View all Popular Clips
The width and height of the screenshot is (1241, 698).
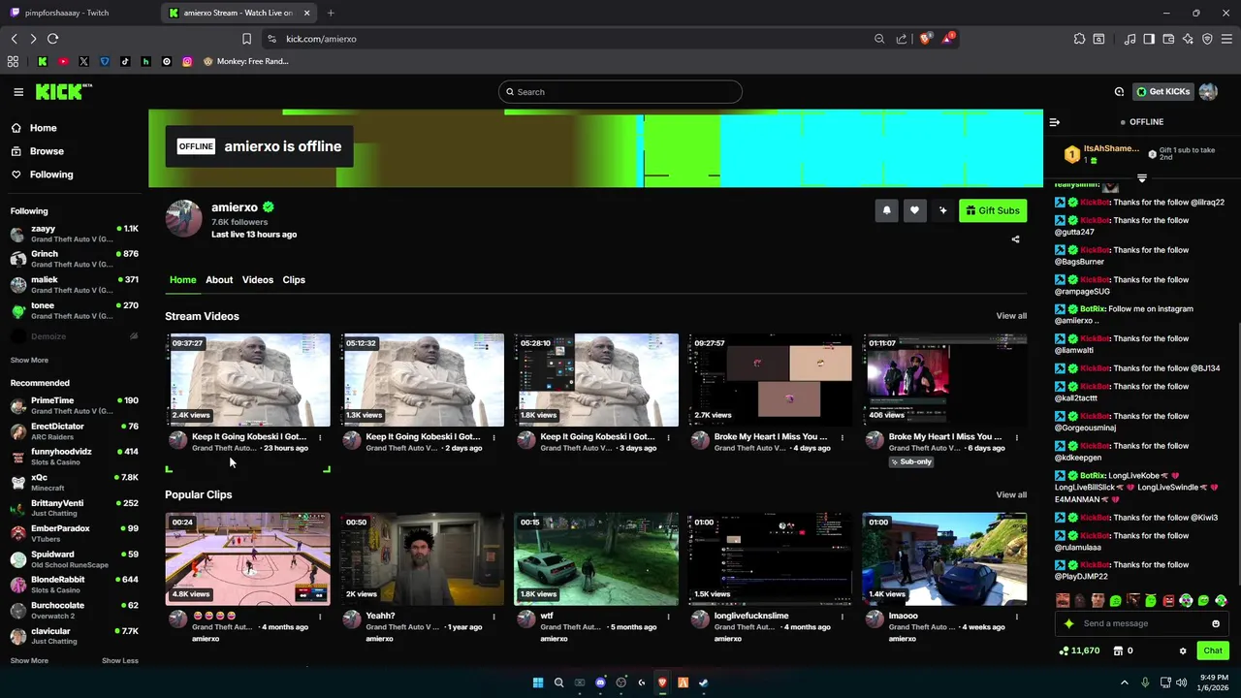pos(1011,495)
